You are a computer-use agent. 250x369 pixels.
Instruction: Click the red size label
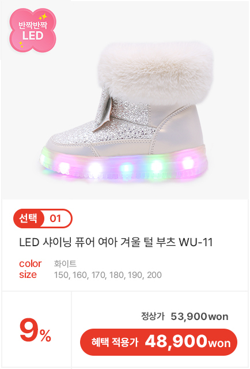pyautogui.click(x=28, y=274)
